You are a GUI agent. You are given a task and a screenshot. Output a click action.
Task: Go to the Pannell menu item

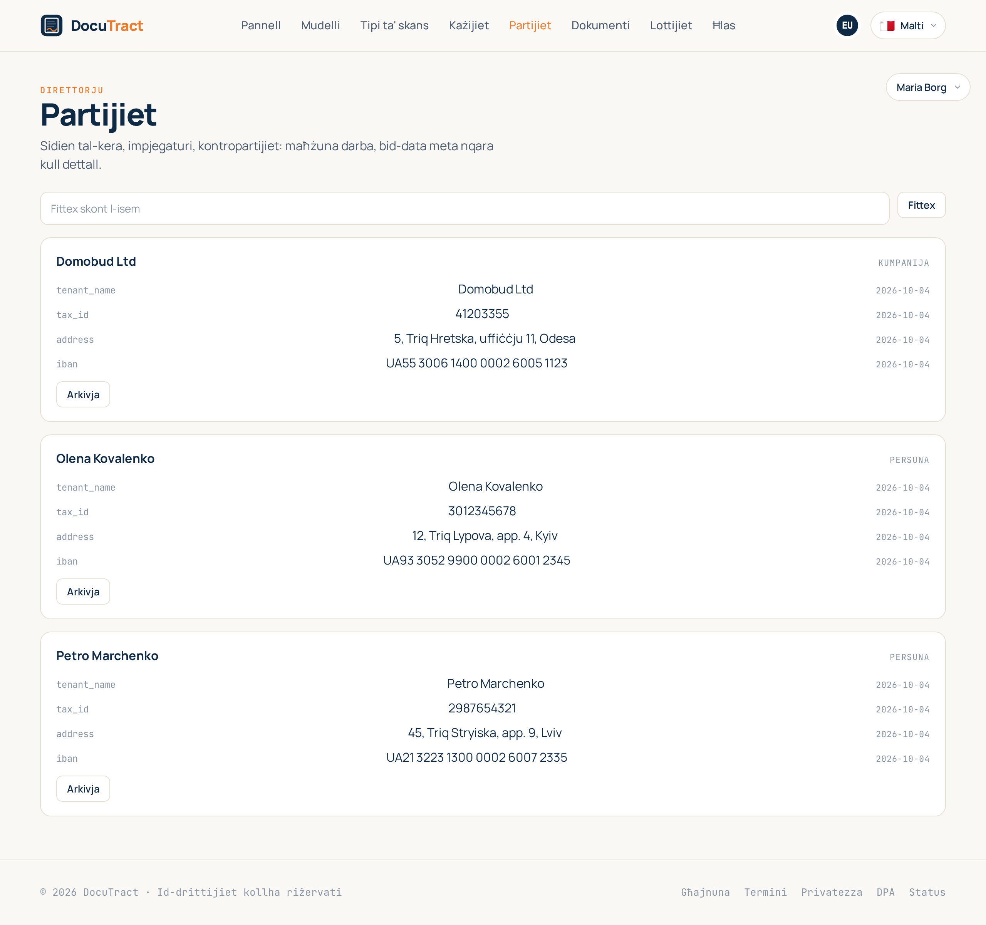pos(260,25)
